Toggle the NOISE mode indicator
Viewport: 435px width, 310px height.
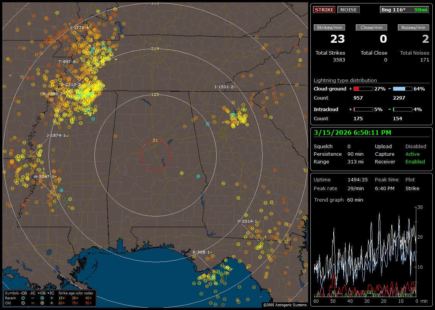348,10
